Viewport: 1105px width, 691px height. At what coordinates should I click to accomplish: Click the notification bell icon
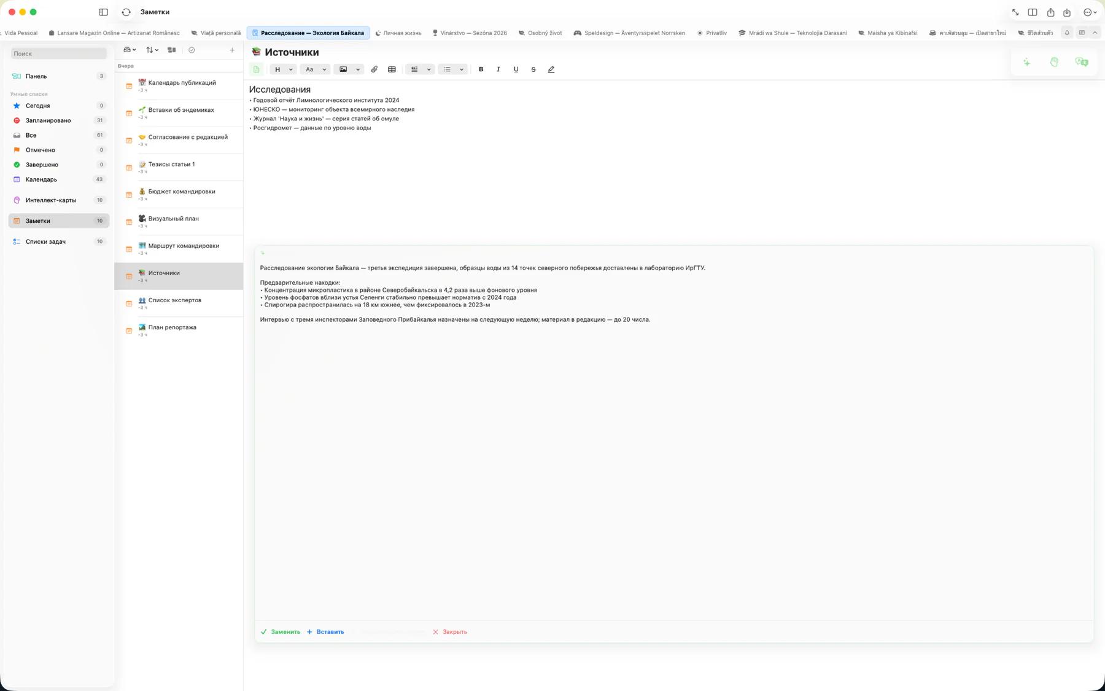1067,33
